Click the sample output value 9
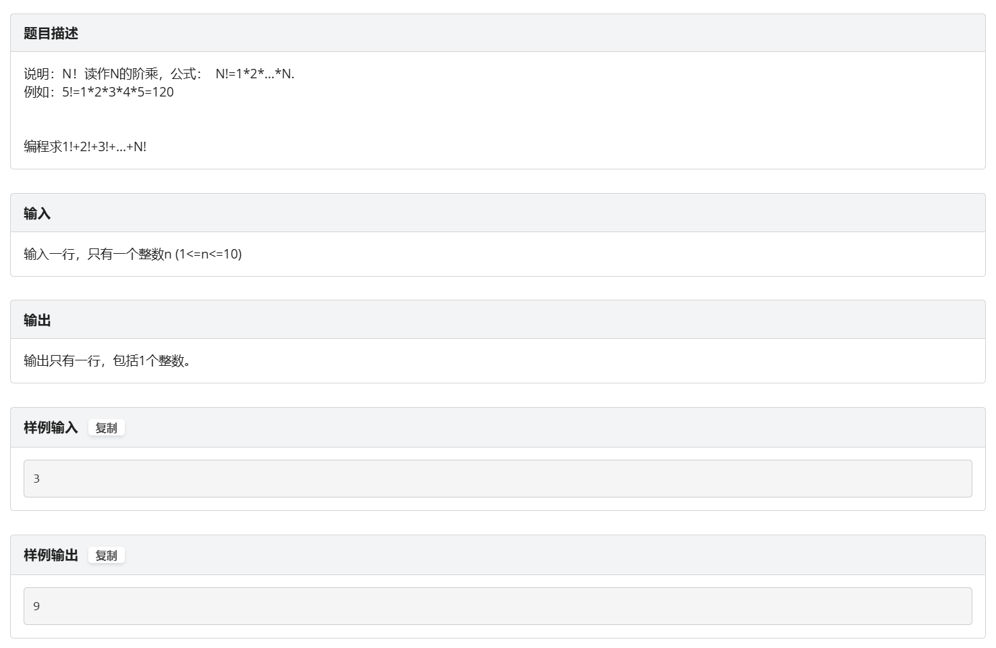This screenshot has height=648, width=996. coord(36,606)
